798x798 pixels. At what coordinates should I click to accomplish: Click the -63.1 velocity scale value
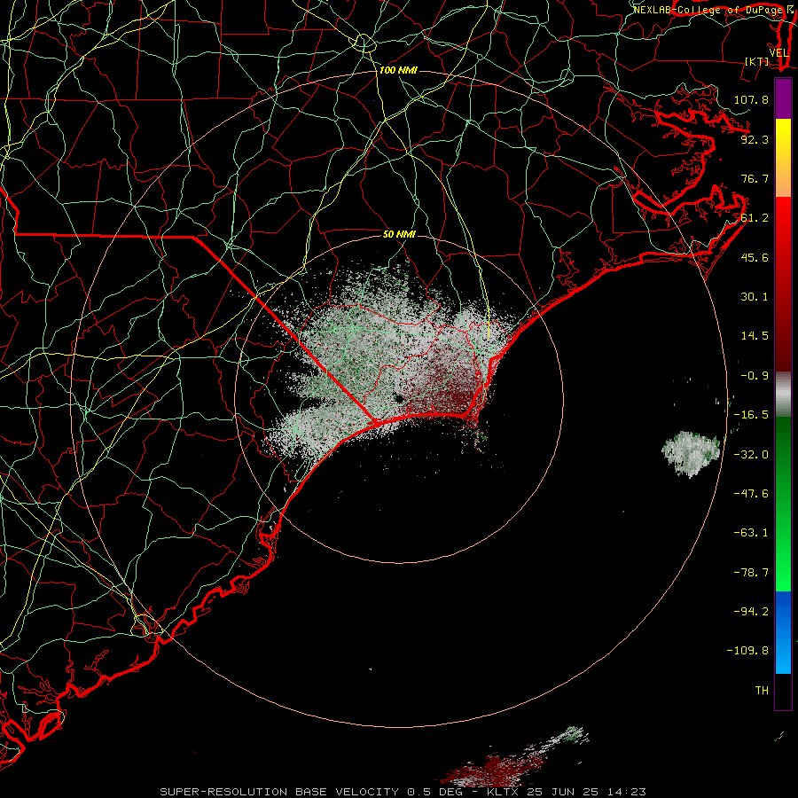coord(751,533)
